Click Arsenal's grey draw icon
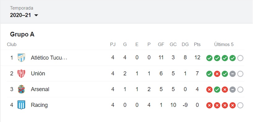 tap(233, 90)
